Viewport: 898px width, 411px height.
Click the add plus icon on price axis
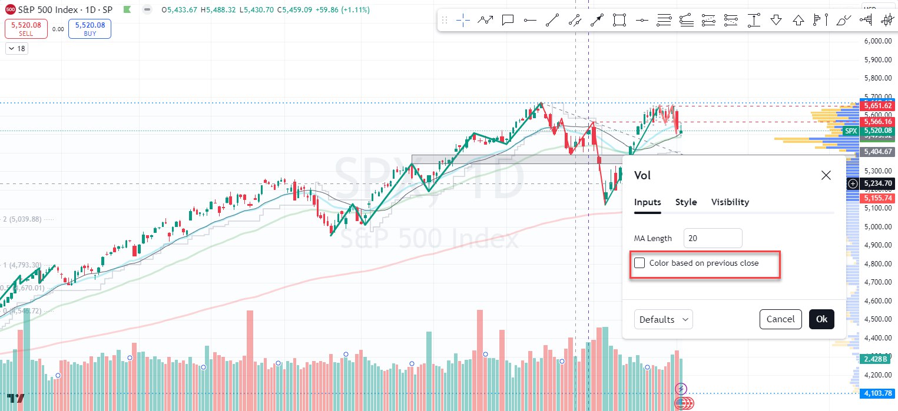pos(853,183)
